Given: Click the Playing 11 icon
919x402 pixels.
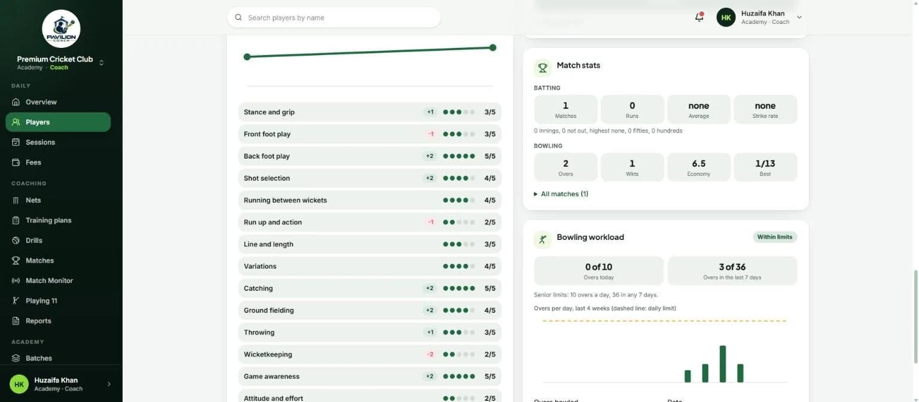Looking at the screenshot, I should click(16, 300).
